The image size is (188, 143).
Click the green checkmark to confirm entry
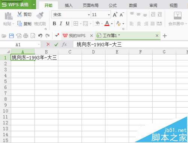56,44
